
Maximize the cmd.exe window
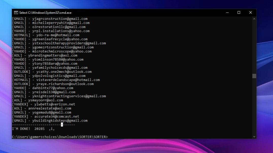coord(239,13)
